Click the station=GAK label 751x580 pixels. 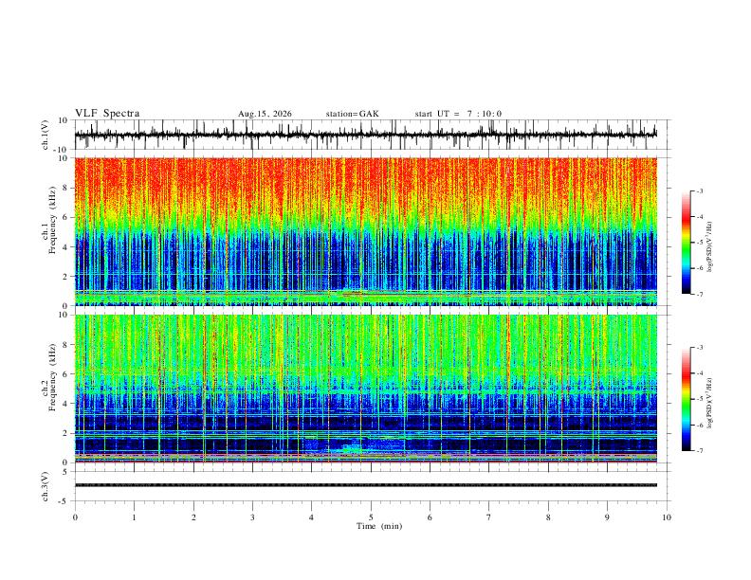[x=352, y=114]
